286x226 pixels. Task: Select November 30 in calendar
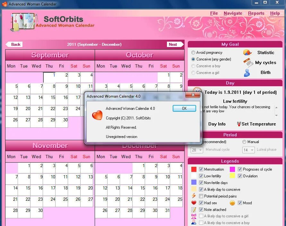click(x=37, y=213)
